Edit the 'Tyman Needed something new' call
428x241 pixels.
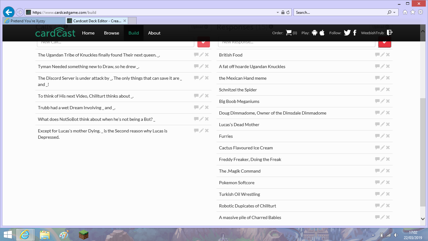(201, 66)
